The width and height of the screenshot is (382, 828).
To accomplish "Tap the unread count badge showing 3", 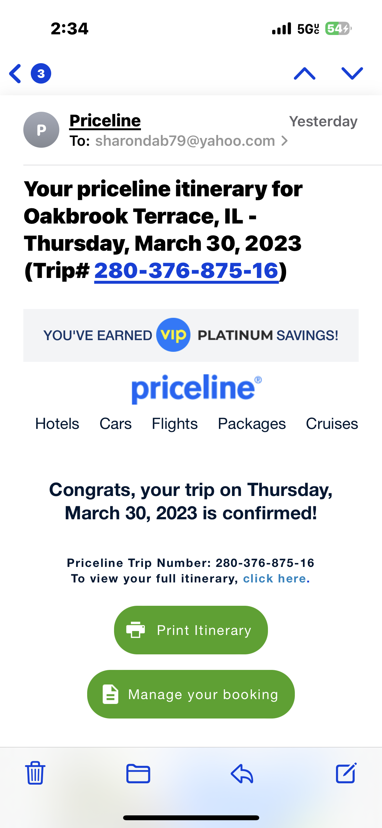I will point(41,74).
